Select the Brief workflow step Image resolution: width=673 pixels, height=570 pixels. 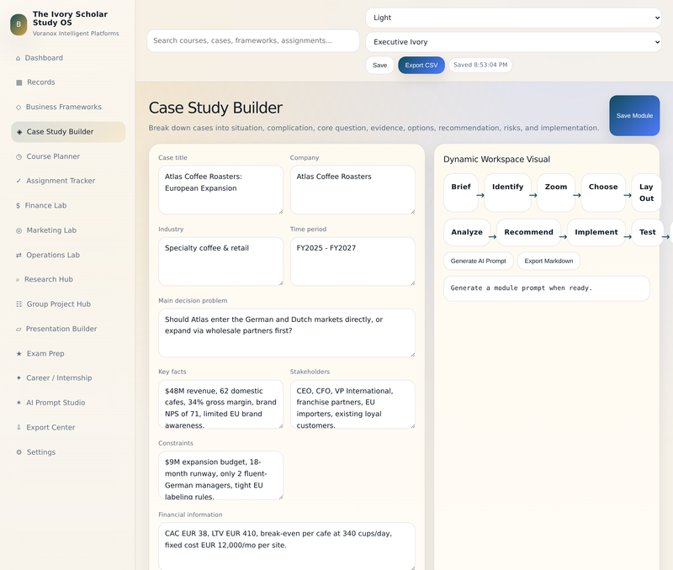point(461,193)
